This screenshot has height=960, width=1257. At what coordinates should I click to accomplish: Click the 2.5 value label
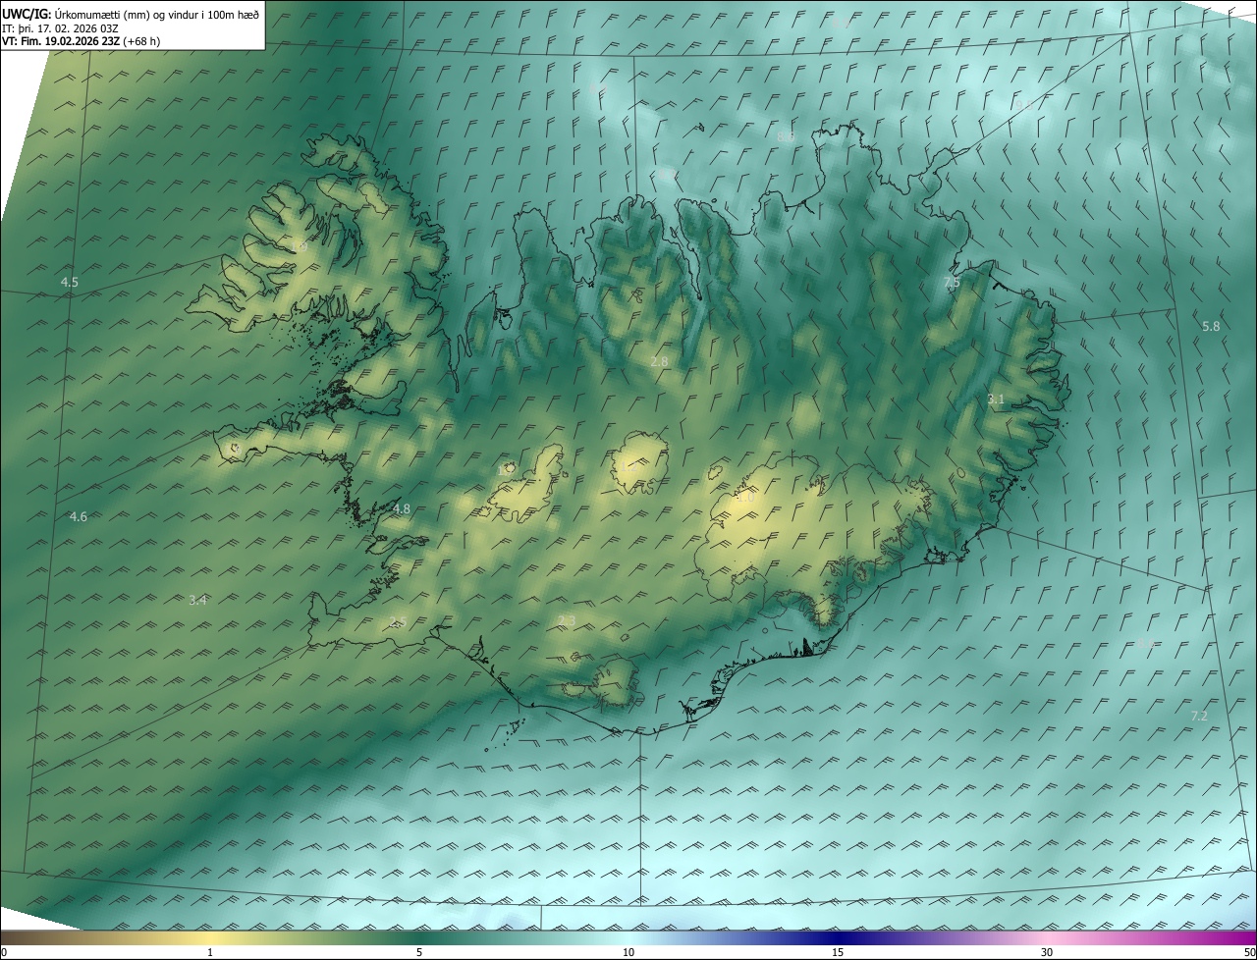coord(397,622)
